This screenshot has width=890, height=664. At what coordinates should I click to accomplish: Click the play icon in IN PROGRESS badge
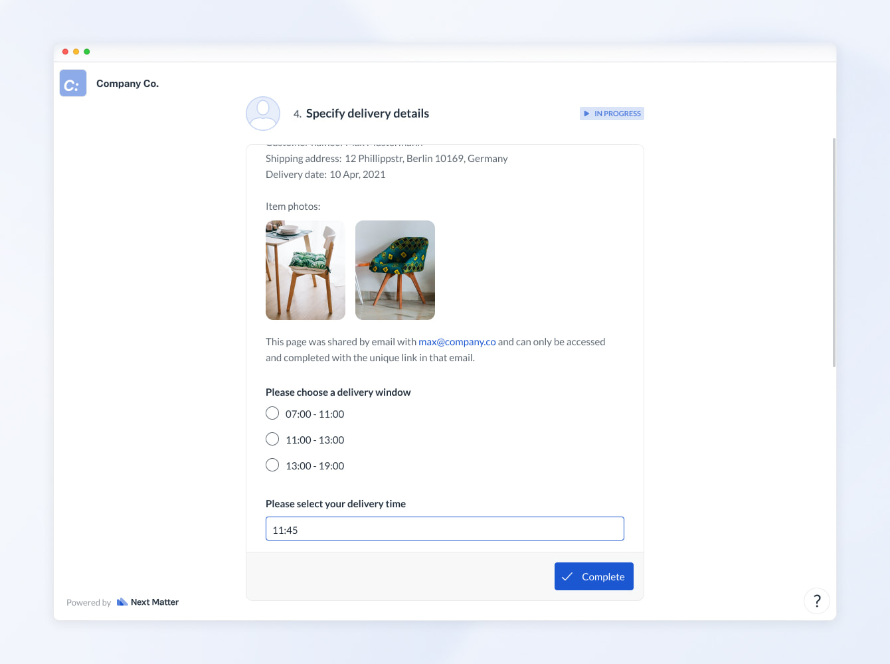coord(587,113)
